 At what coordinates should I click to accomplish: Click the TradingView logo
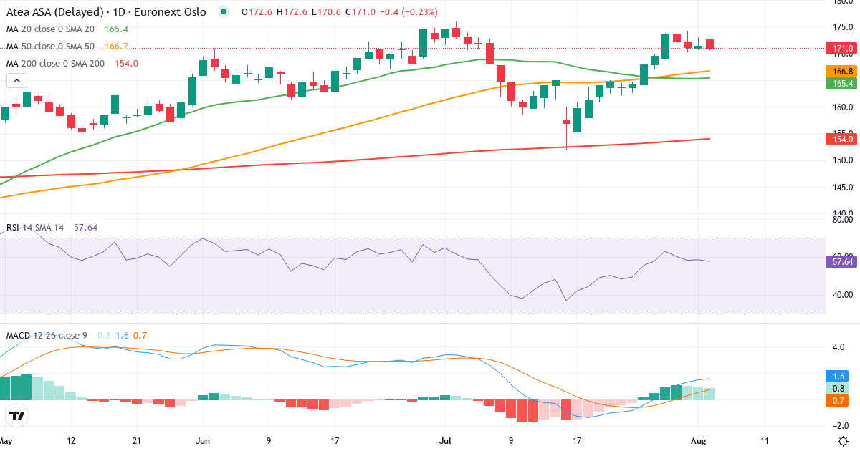click(x=17, y=415)
